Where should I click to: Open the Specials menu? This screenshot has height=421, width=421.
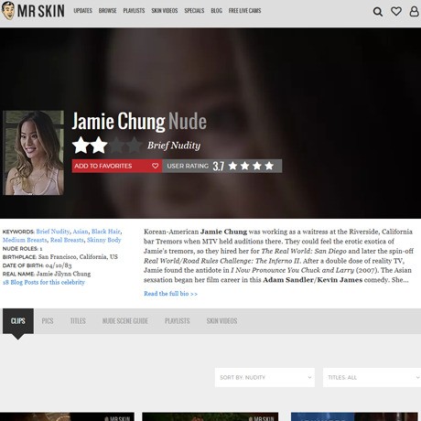coord(194,11)
